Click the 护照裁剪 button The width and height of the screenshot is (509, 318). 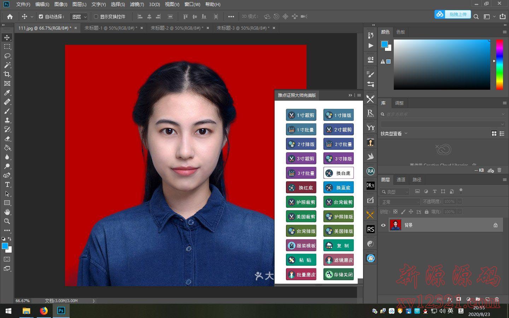tap(301, 202)
